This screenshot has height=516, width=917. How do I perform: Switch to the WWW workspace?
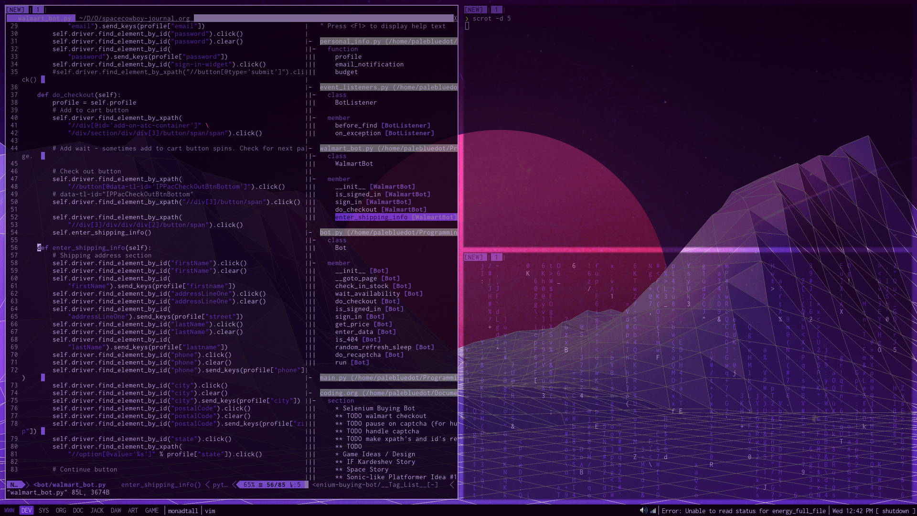click(9, 511)
